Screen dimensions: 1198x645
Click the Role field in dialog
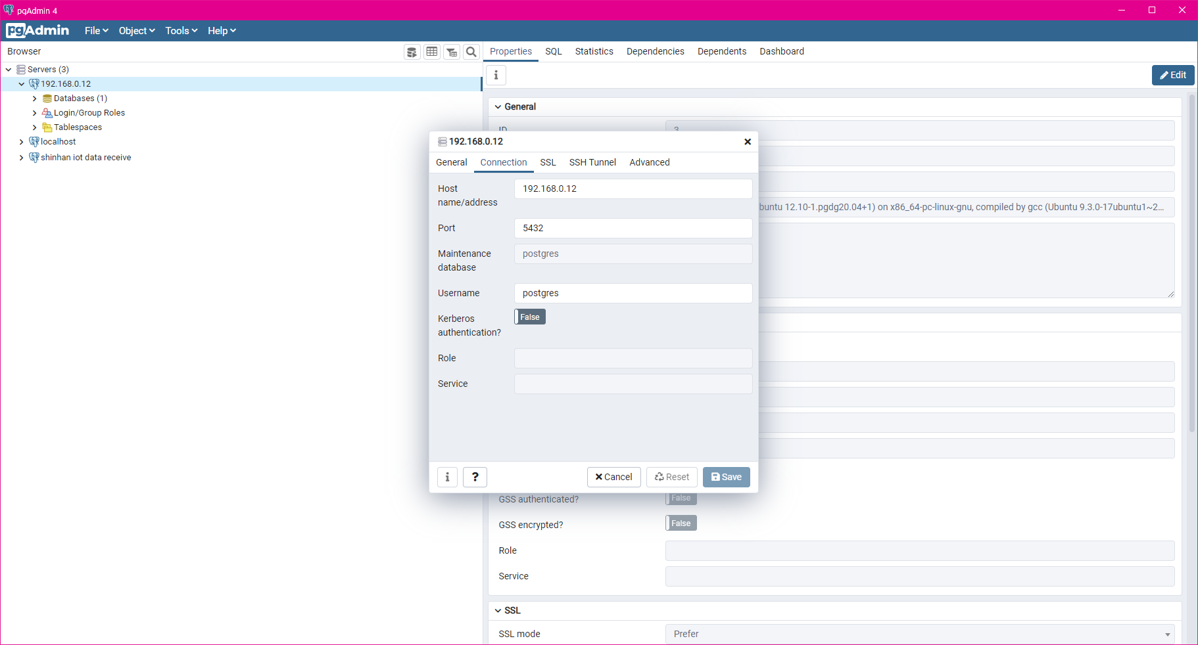pos(633,359)
